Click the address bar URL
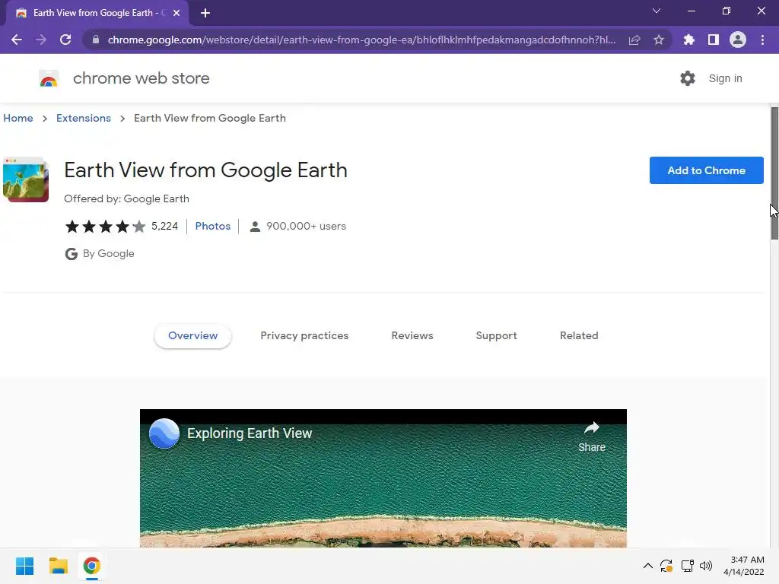Viewport: 779px width, 584px height. tap(361, 40)
